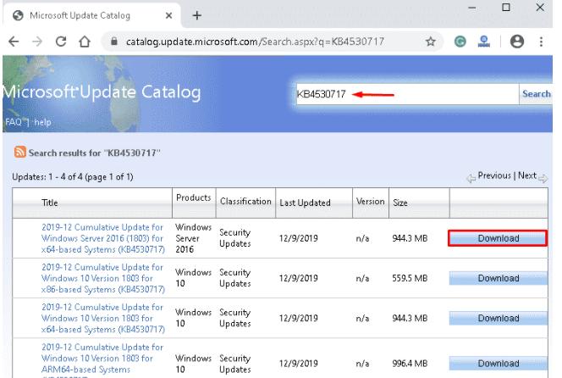Open the Windows 10 x86-based update link
The height and width of the screenshot is (378, 562).
coord(103,278)
